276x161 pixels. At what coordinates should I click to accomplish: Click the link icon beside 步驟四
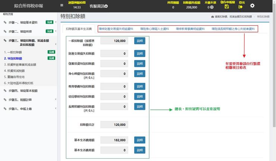click(5, 91)
